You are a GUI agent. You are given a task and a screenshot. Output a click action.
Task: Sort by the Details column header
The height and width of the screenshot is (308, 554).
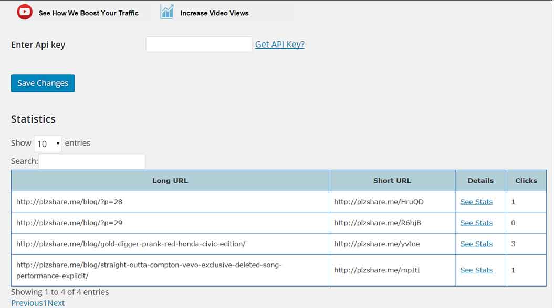[x=480, y=180]
